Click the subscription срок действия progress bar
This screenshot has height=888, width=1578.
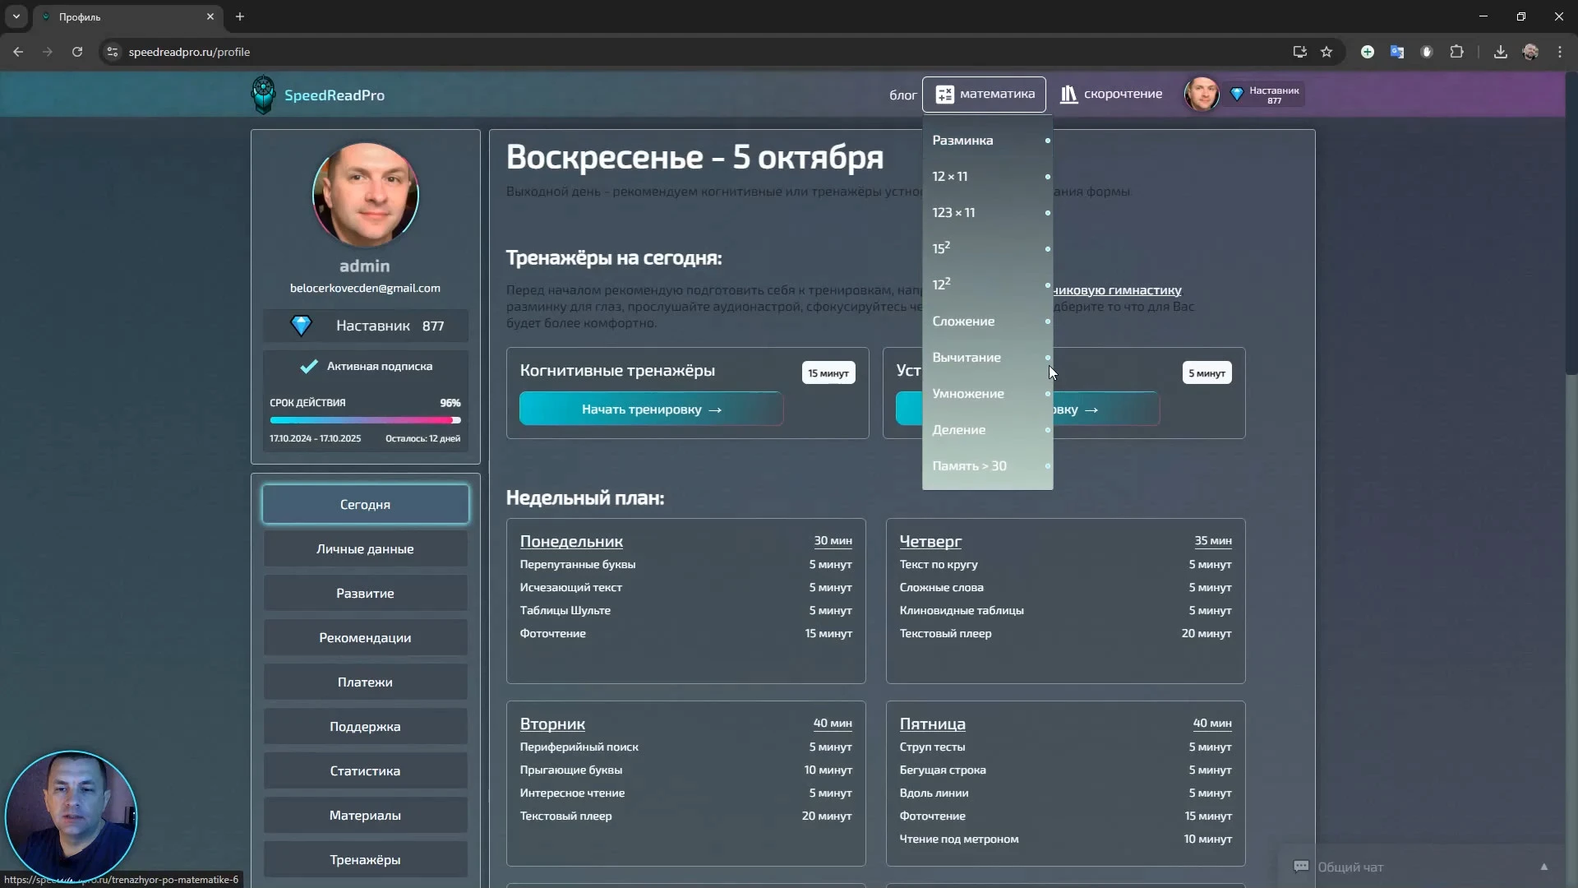tap(365, 420)
